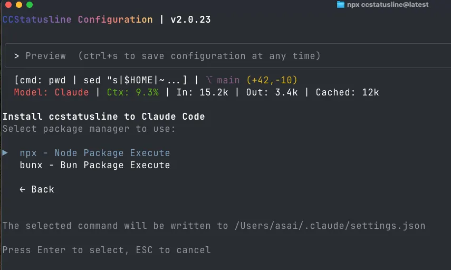451x270 pixels.
Task: Click the green Ctx: 9.3% widget
Action: click(132, 92)
